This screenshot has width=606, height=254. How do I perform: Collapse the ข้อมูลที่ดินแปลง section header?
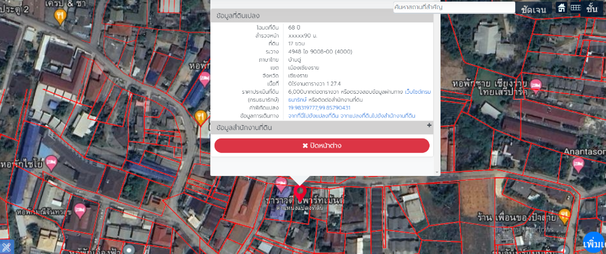322,16
